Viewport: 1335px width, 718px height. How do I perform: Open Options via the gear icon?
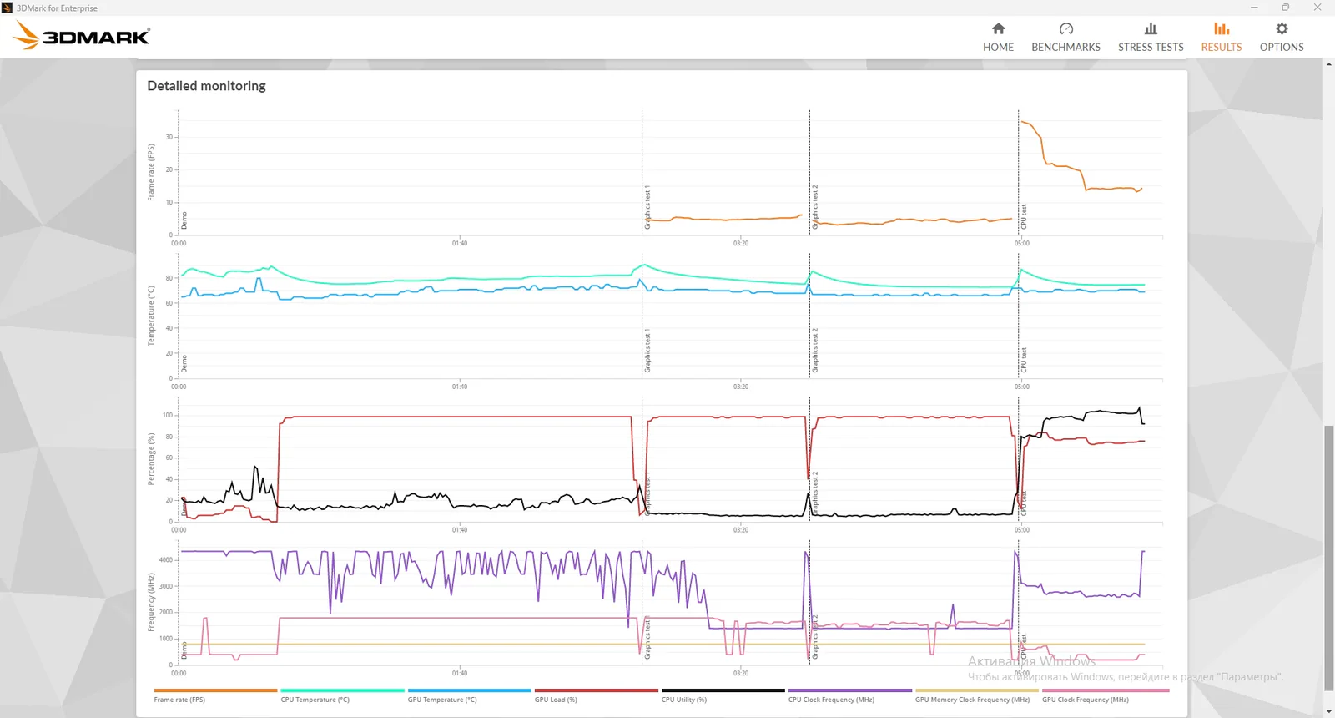pyautogui.click(x=1282, y=29)
